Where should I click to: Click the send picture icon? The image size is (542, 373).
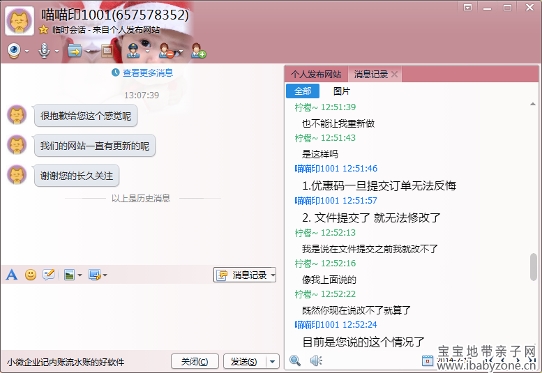[x=70, y=275]
